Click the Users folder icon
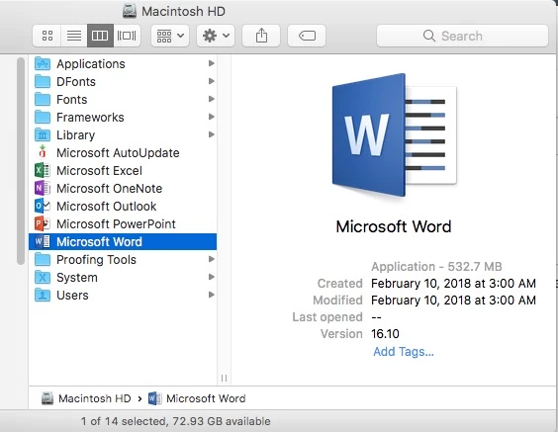Image resolution: width=558 pixels, height=432 pixels. [x=43, y=296]
